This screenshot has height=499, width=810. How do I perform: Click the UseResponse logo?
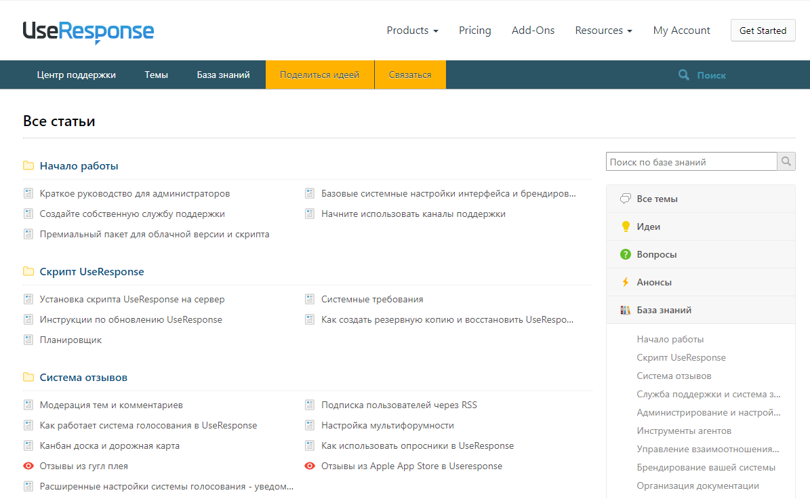click(x=88, y=31)
